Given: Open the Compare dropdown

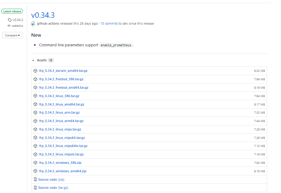Looking at the screenshot, I should [x=12, y=35].
